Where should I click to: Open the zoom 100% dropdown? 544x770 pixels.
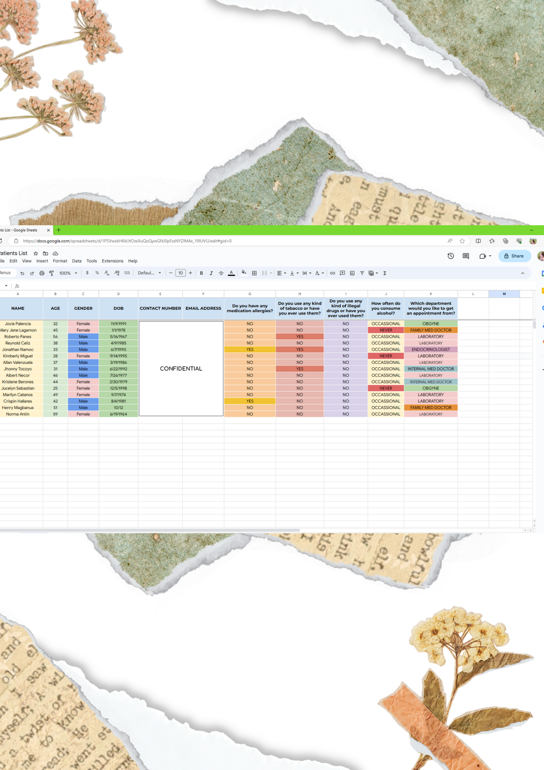68,273
